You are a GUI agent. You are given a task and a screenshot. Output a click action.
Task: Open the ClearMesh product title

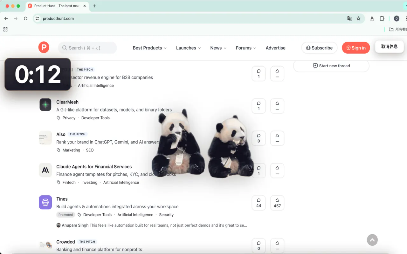67,102
